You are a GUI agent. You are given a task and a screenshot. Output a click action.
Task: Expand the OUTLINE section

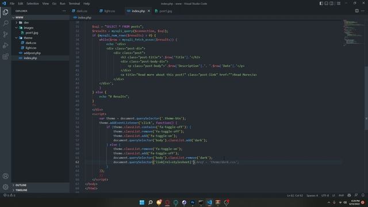pyautogui.click(x=21, y=185)
